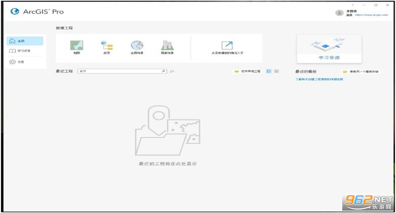Create a new Global Scene project
This screenshot has height=213, width=396.
[137, 48]
